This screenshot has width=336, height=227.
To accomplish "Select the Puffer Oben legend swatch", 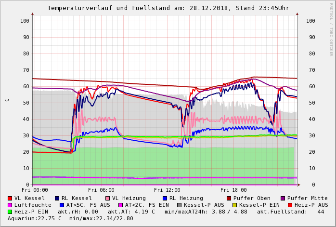I will [229, 199].
